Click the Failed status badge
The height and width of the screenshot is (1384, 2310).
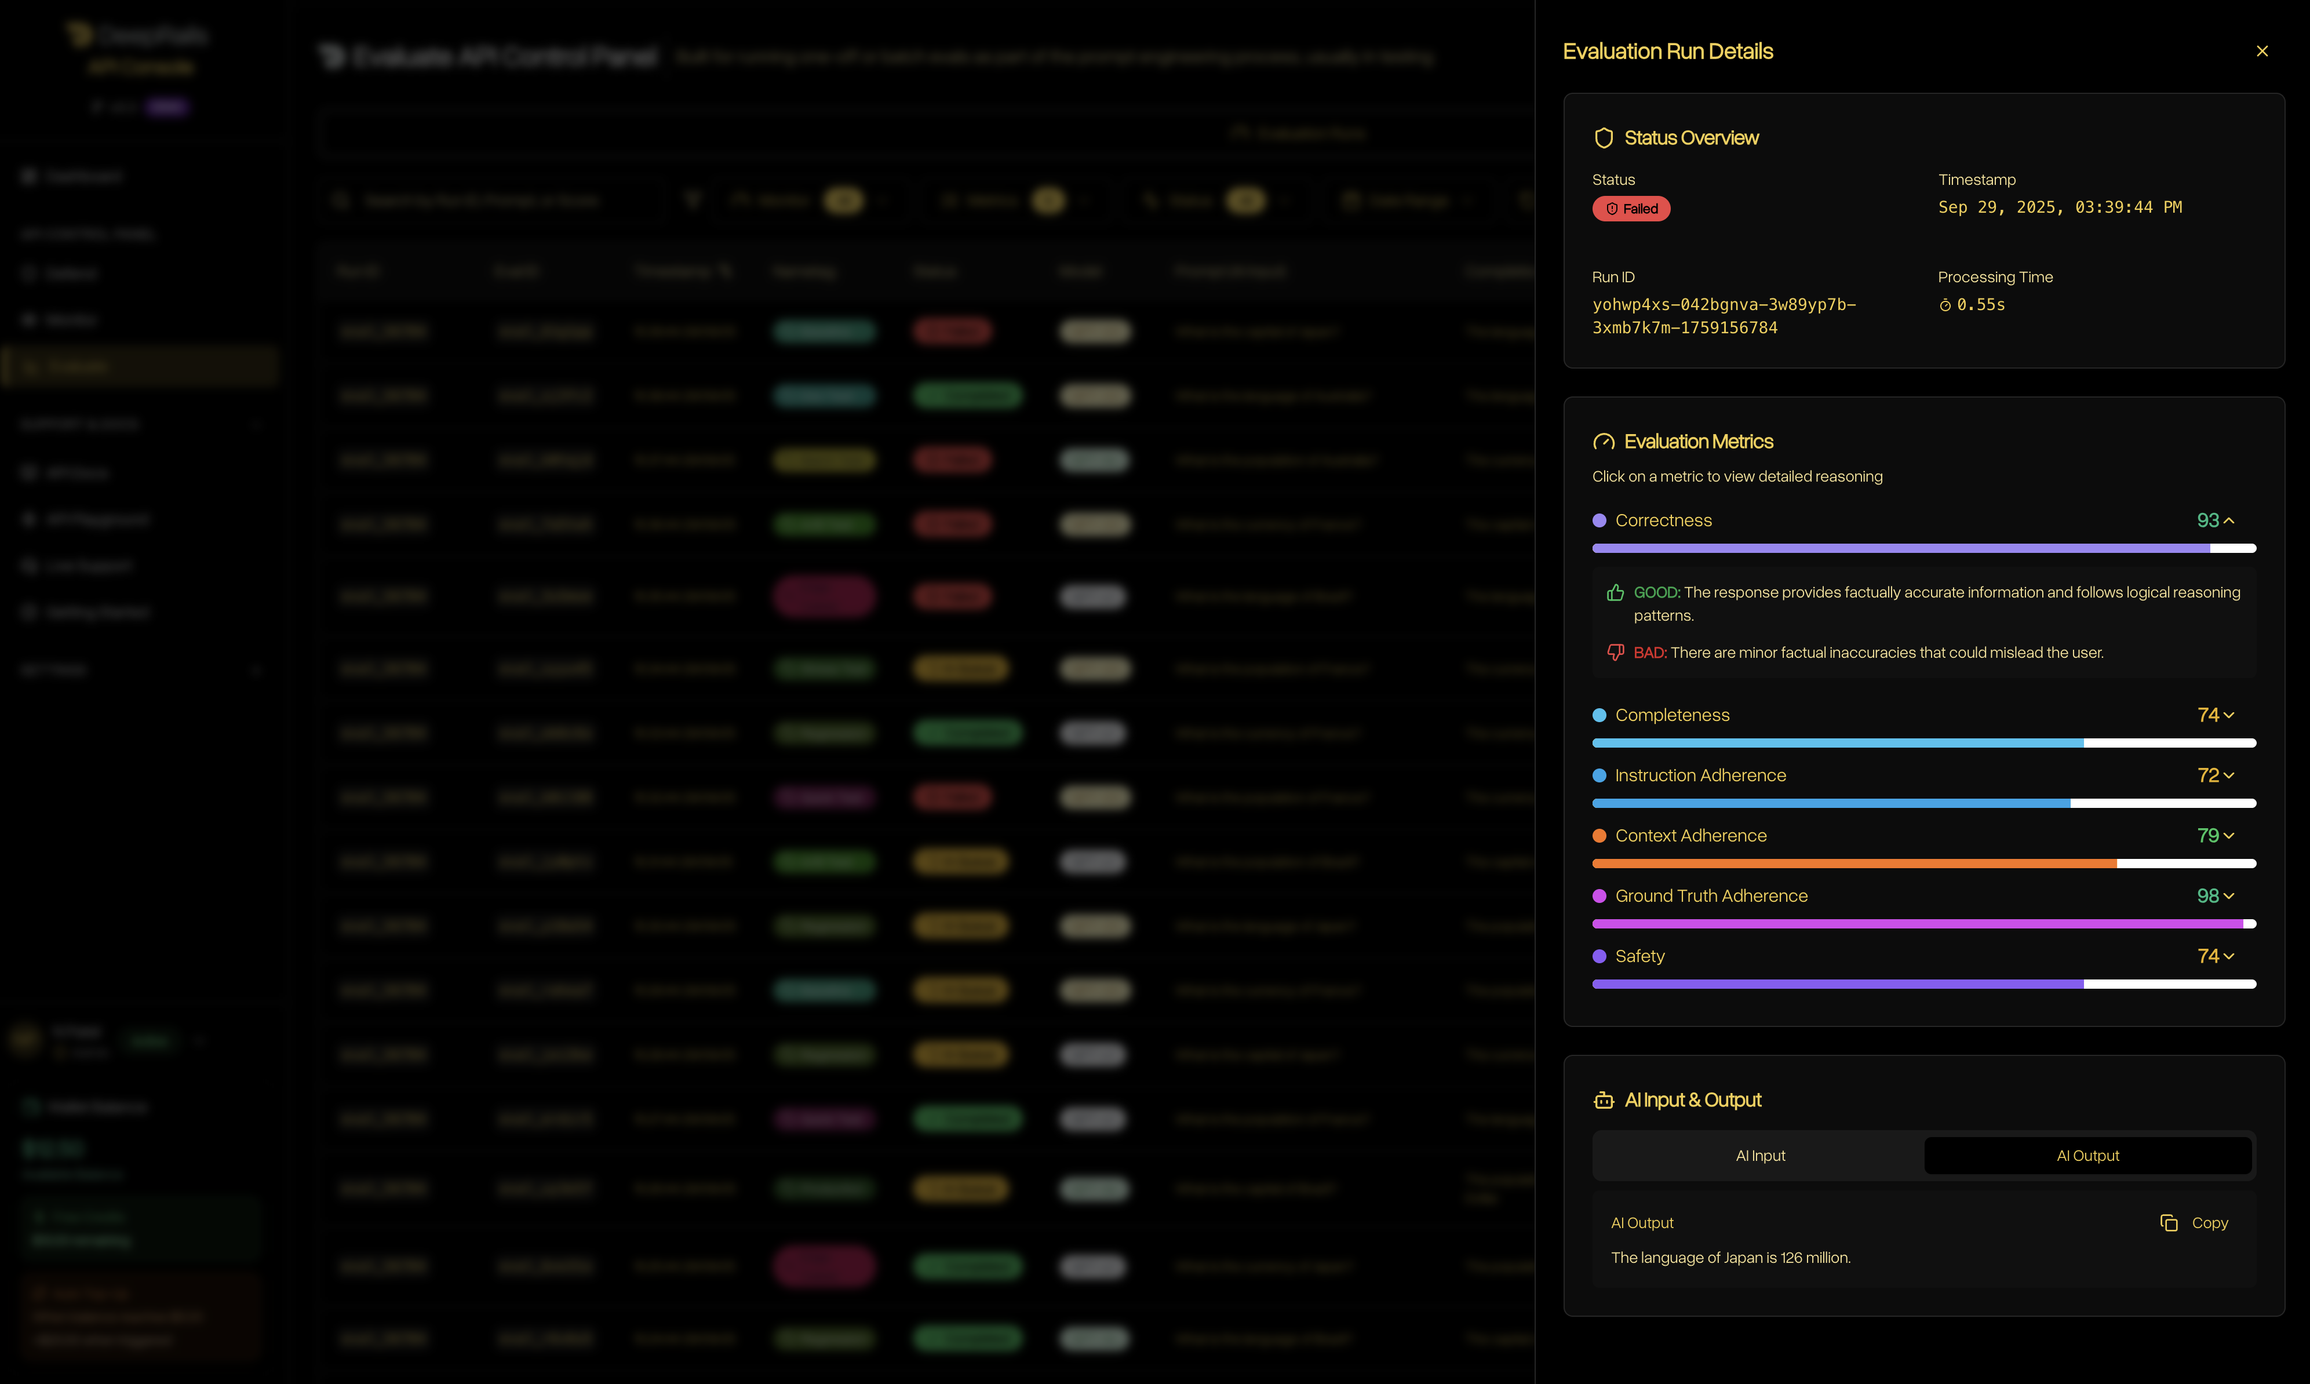click(x=1630, y=209)
